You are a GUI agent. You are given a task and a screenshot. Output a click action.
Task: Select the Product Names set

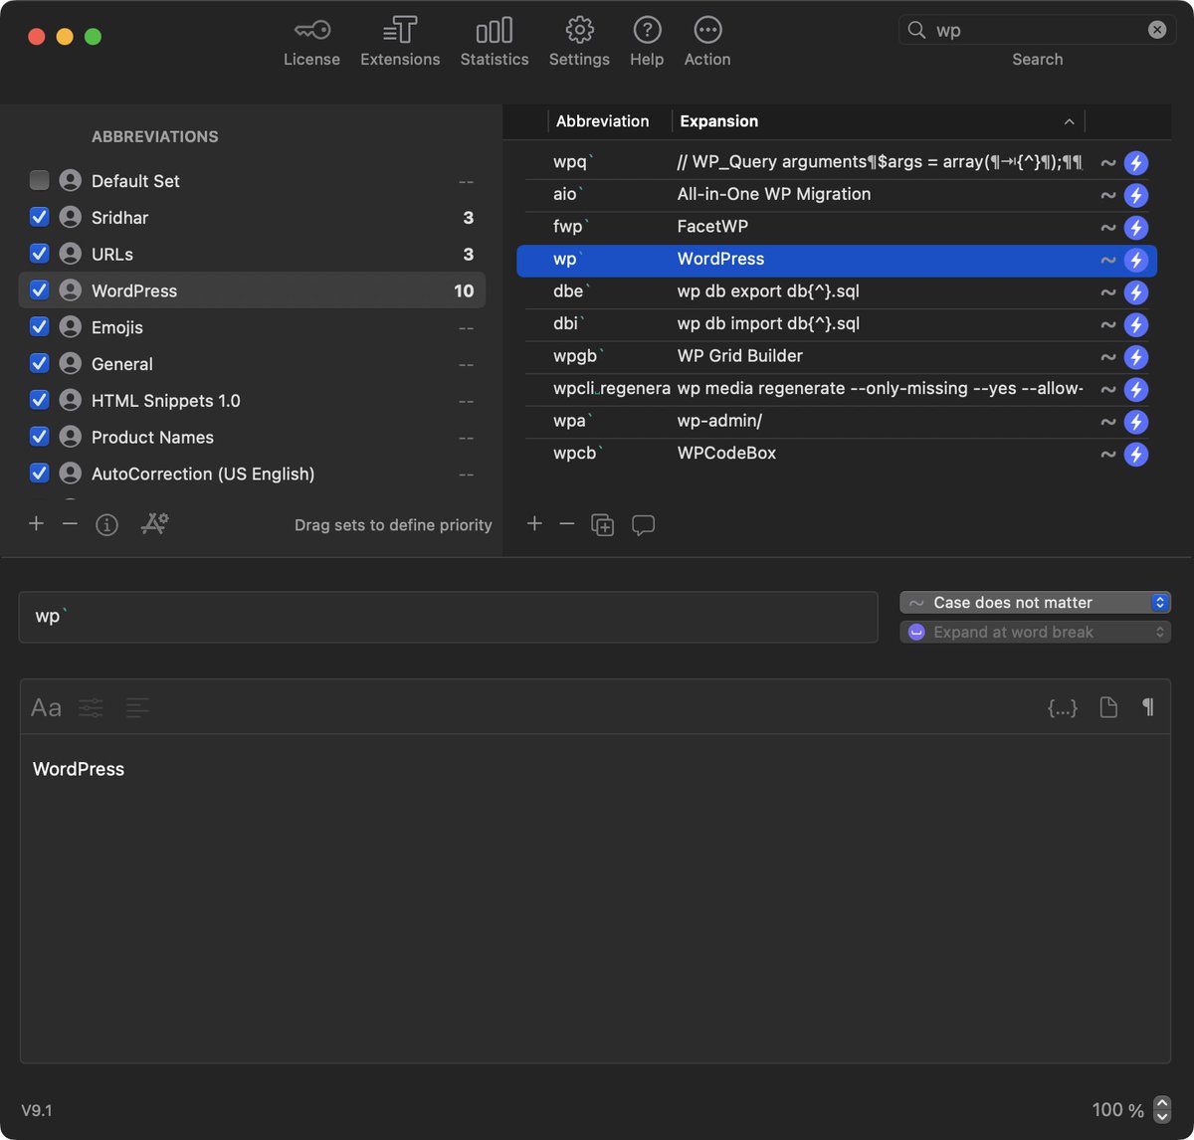pyautogui.click(x=253, y=438)
